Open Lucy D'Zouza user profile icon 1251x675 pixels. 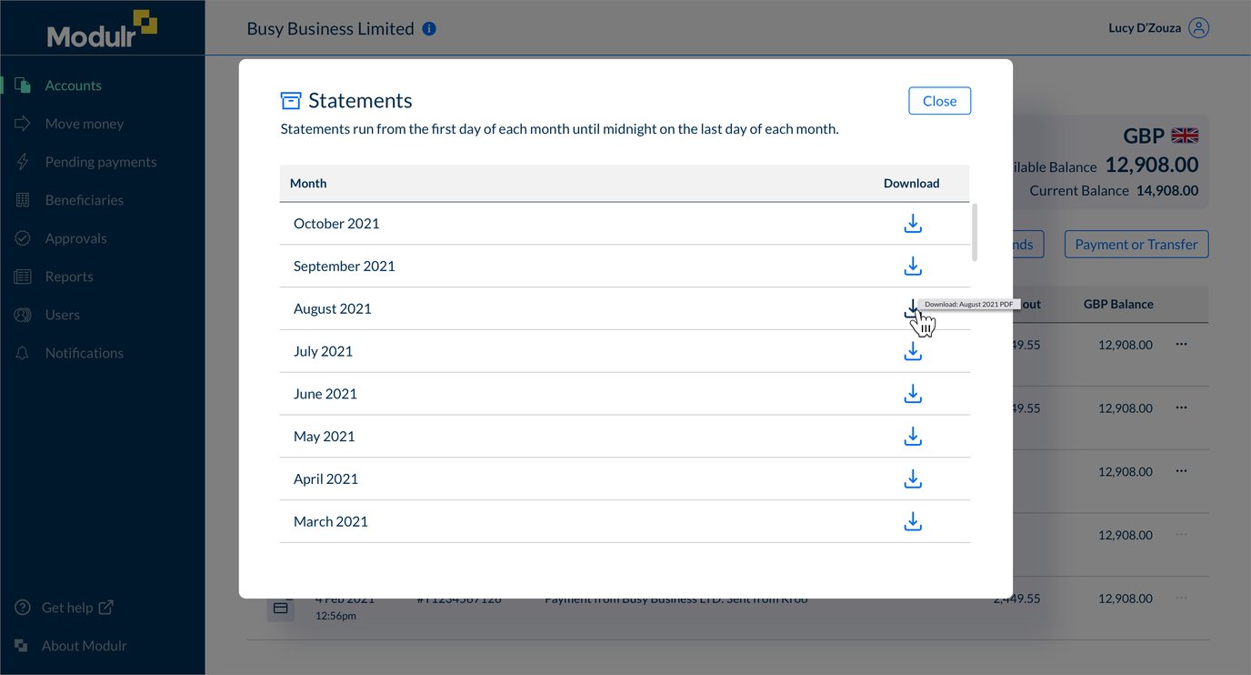[x=1199, y=28]
